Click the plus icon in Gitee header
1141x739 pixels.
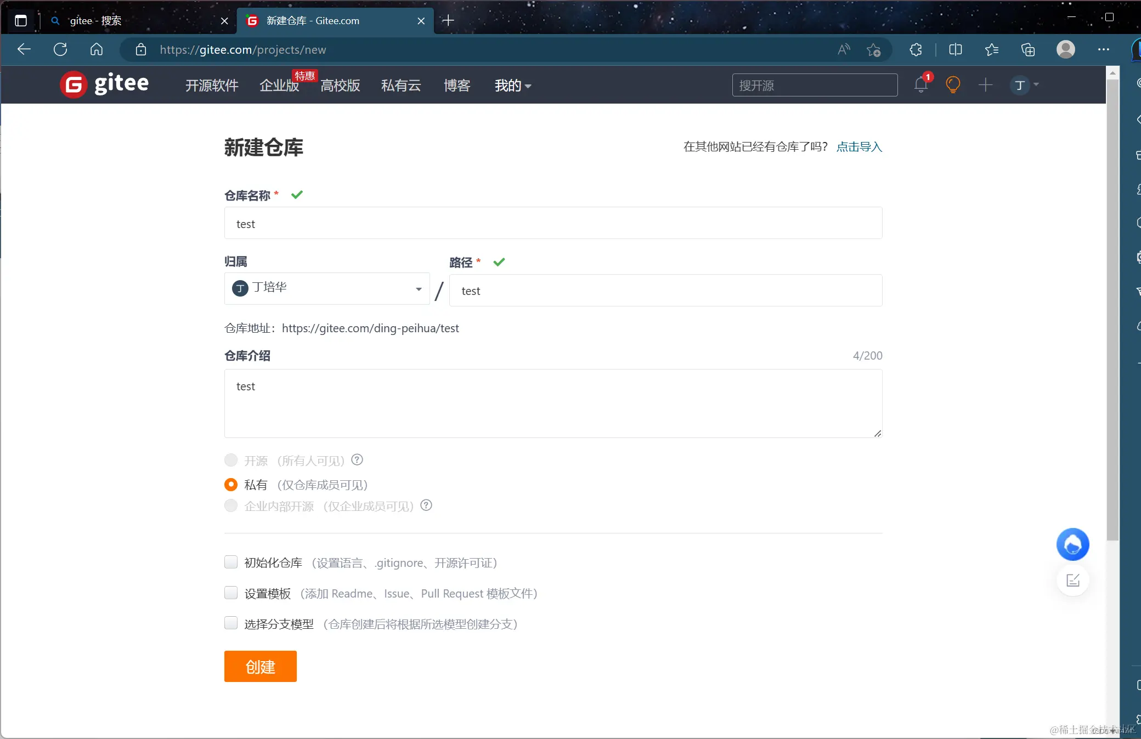[x=985, y=85]
